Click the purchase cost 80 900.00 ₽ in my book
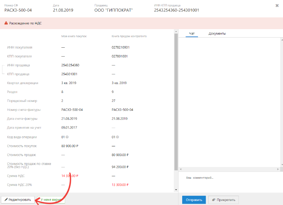Viewport: 283px width, 205px height. (70, 146)
